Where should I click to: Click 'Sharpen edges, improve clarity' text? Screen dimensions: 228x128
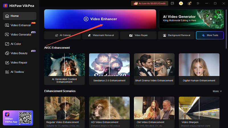(196, 126)
